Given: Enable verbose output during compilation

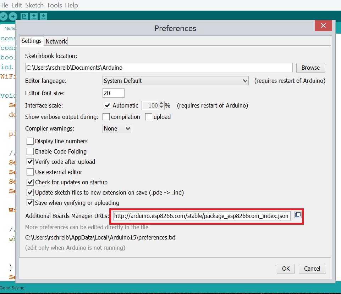Looking at the screenshot, I should (106, 117).
